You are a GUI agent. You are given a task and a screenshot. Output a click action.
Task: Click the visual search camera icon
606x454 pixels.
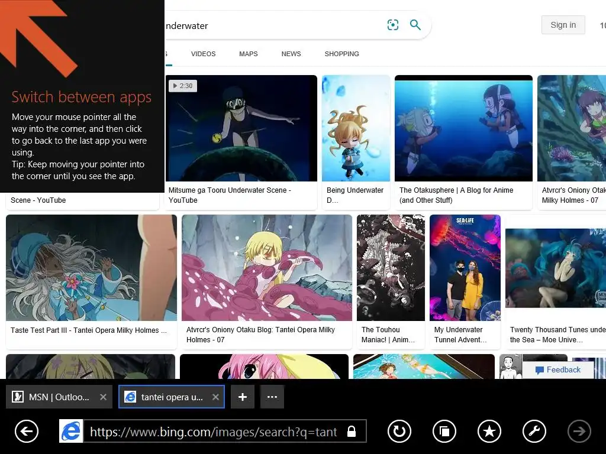click(x=393, y=25)
